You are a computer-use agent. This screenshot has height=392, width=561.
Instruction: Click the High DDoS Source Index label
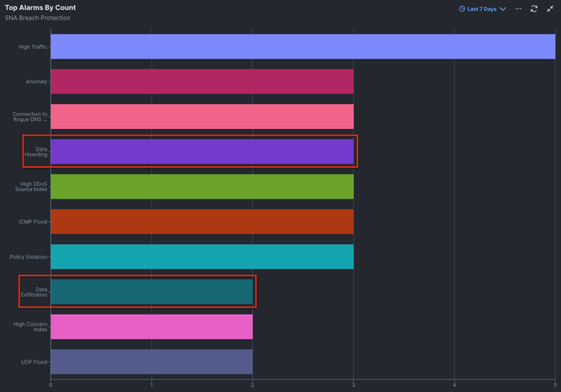[31, 186]
